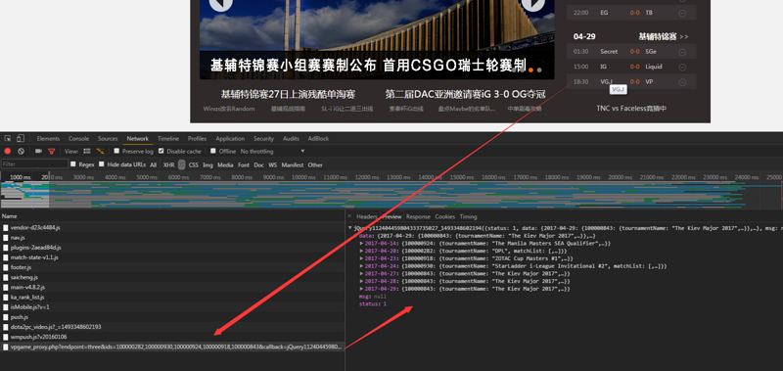Open the No throttling dropdown

point(273,152)
